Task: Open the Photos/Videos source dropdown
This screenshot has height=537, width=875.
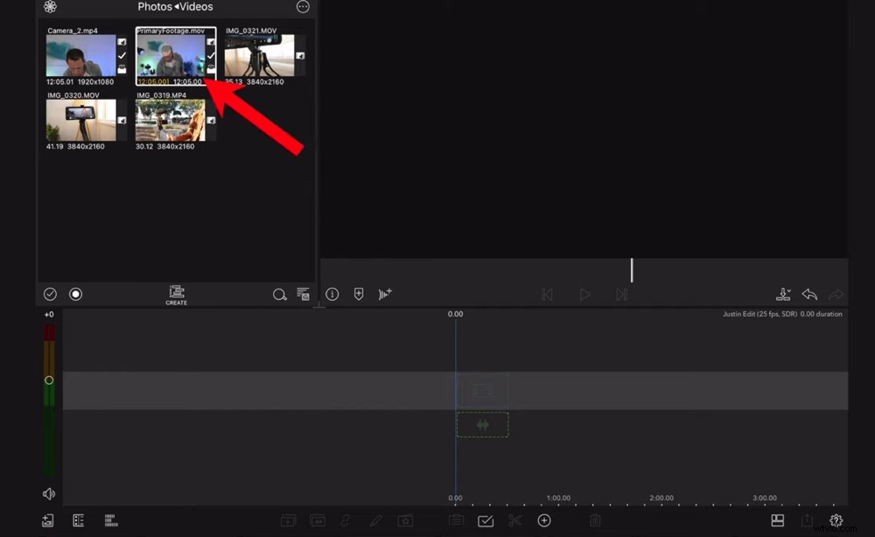Action: click(176, 7)
